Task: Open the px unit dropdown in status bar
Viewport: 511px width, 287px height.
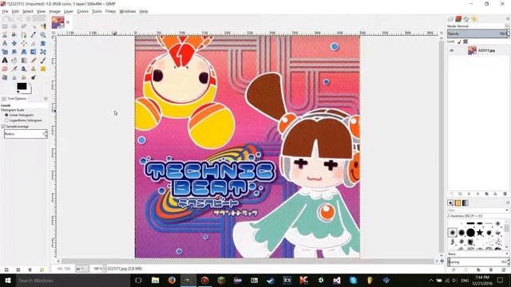Action: pos(81,269)
